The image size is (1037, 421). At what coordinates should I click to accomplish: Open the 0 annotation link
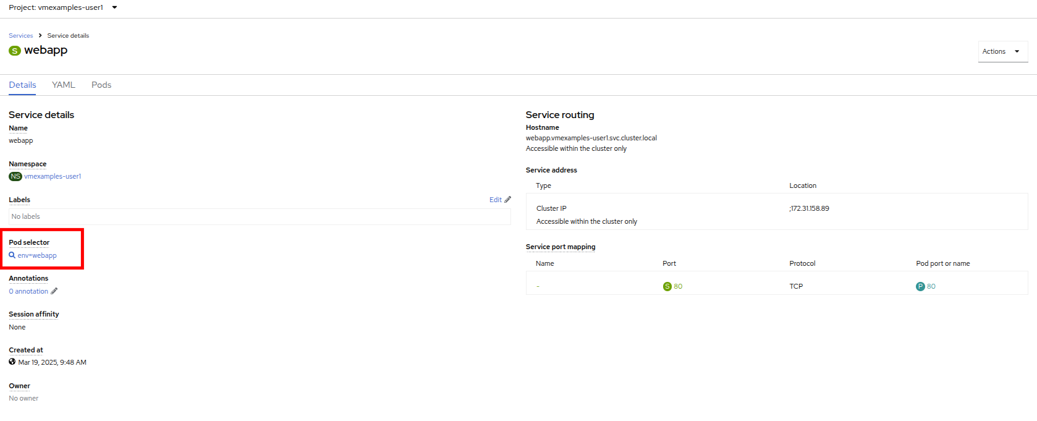(28, 291)
